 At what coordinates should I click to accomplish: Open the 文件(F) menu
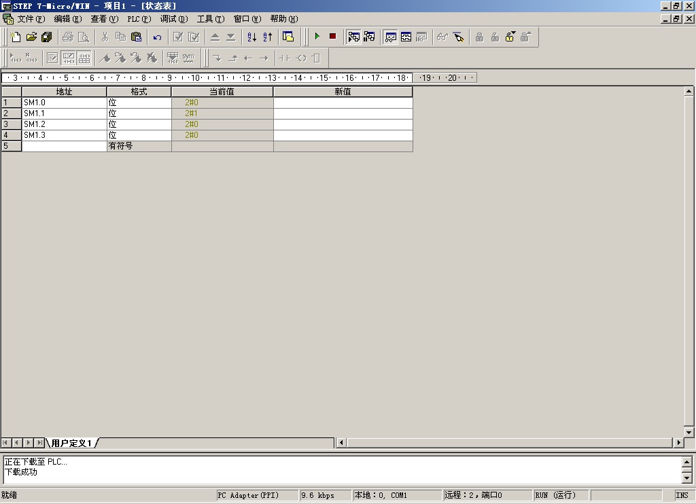coord(31,19)
